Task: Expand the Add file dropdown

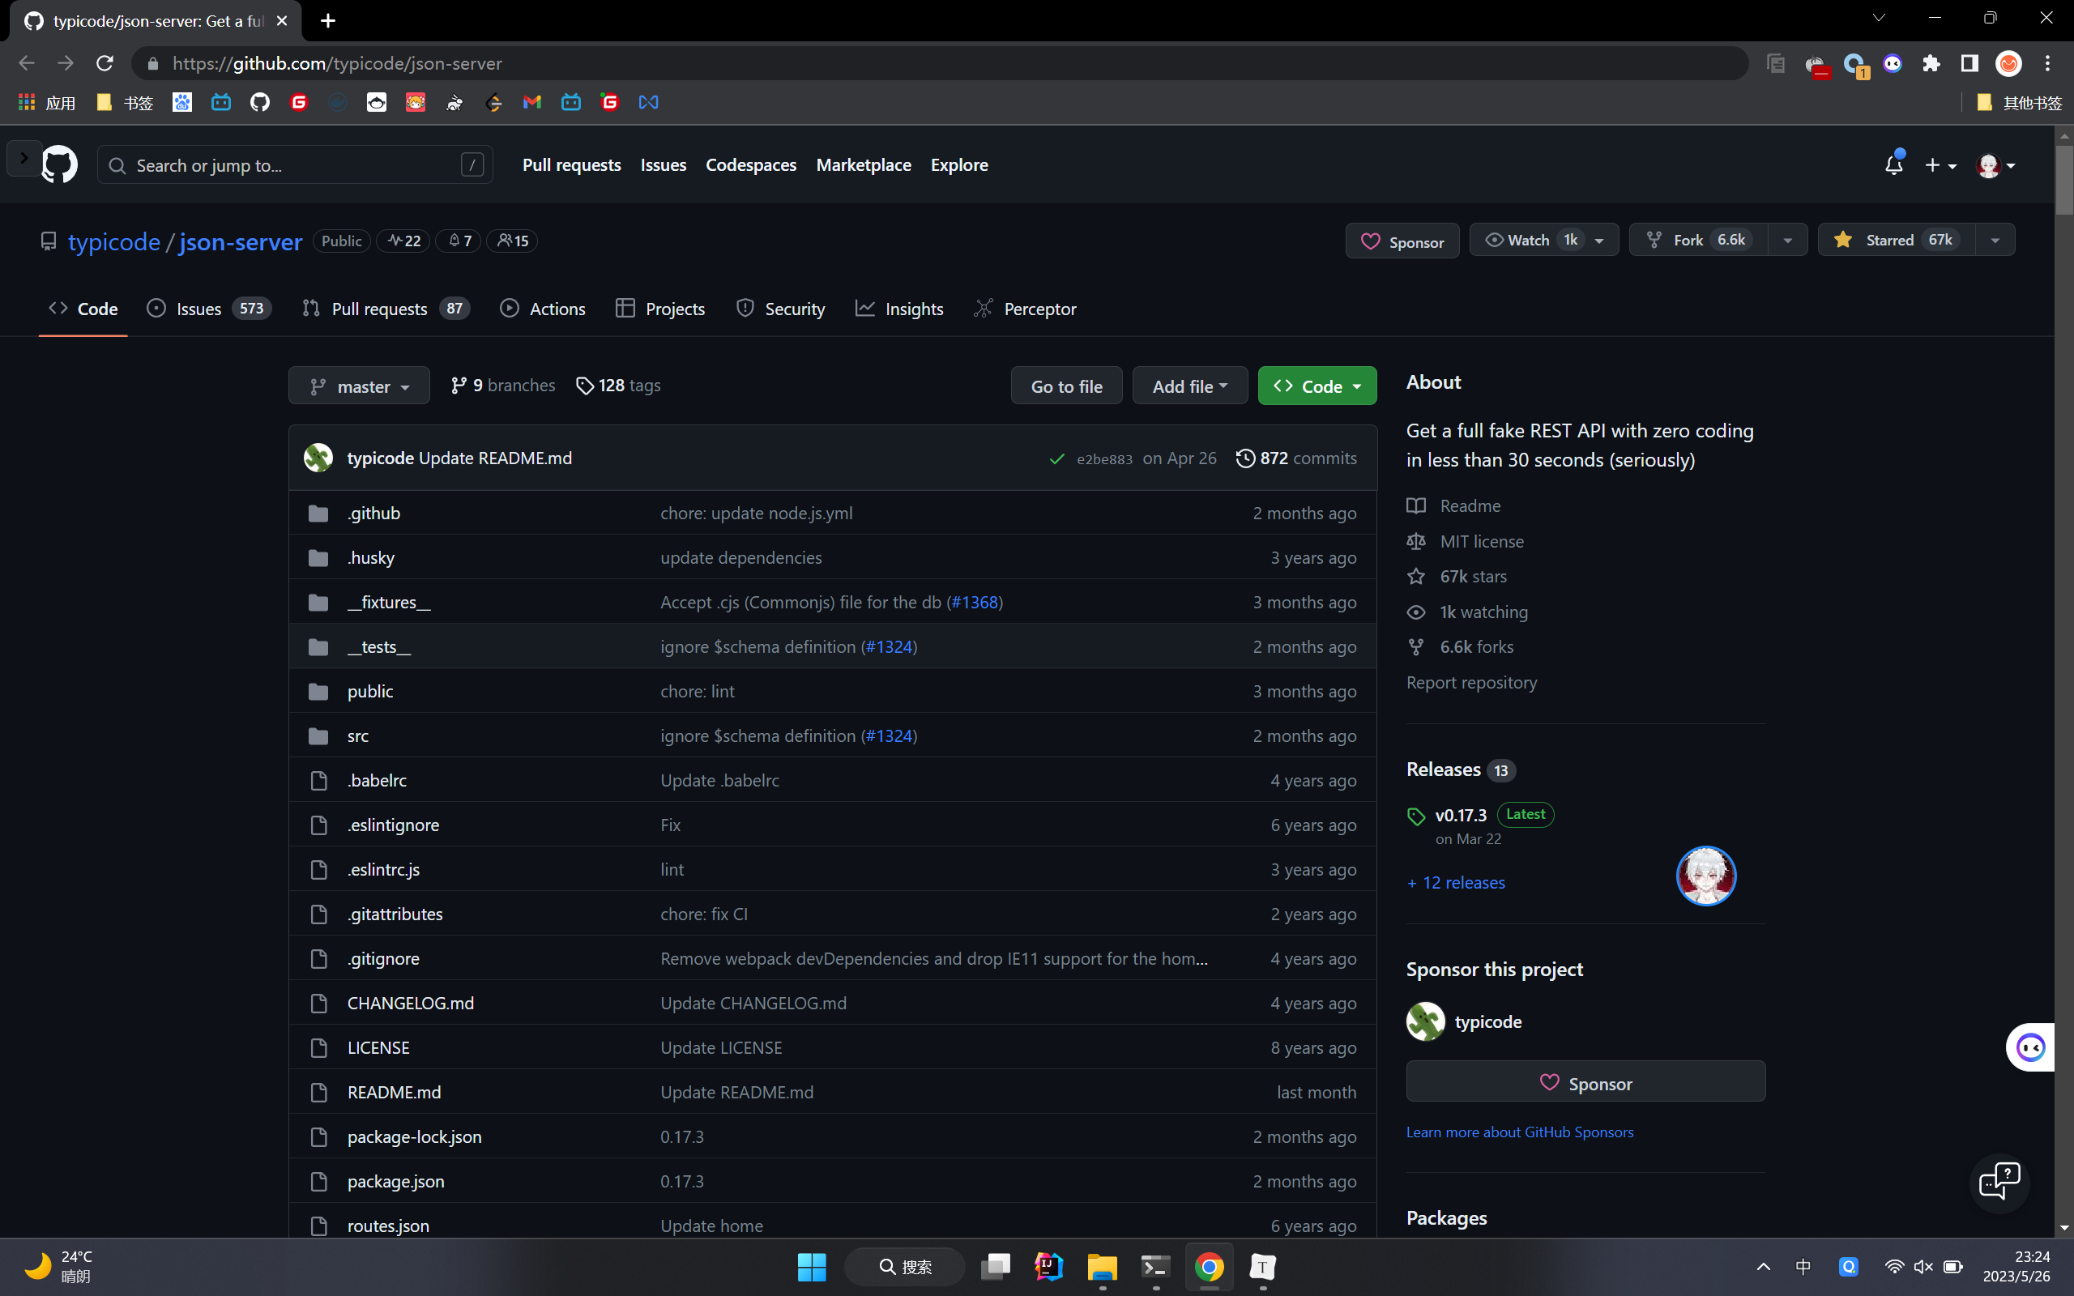Action: pos(1188,386)
